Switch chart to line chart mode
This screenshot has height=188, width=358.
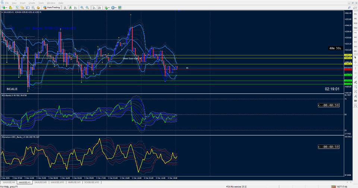(76, 7)
